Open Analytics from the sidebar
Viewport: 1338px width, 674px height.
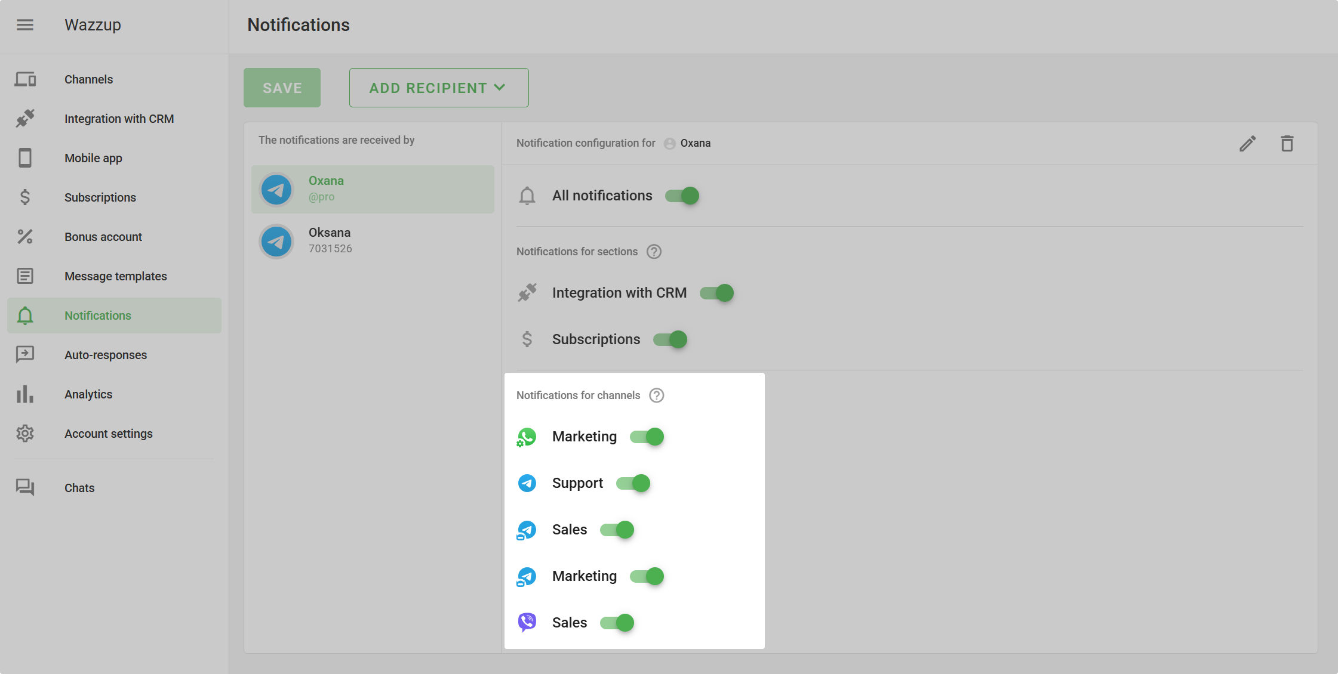tap(114, 394)
